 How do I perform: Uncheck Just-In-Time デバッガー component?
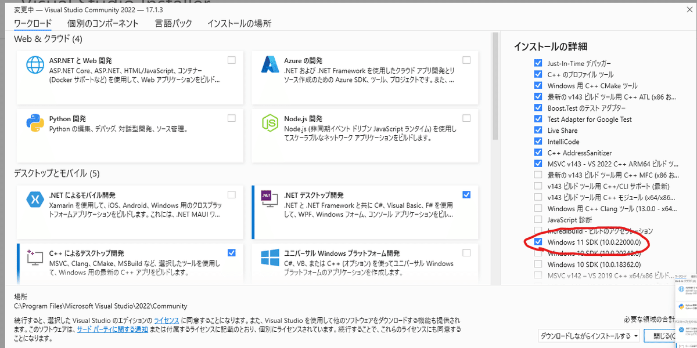(x=538, y=63)
